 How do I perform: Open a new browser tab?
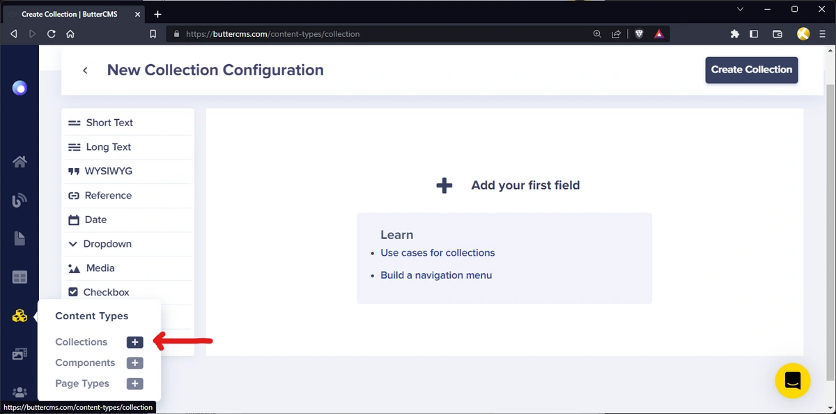(x=157, y=14)
